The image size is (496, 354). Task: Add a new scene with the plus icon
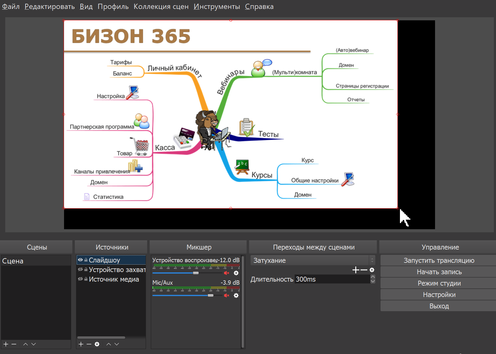pyautogui.click(x=6, y=344)
